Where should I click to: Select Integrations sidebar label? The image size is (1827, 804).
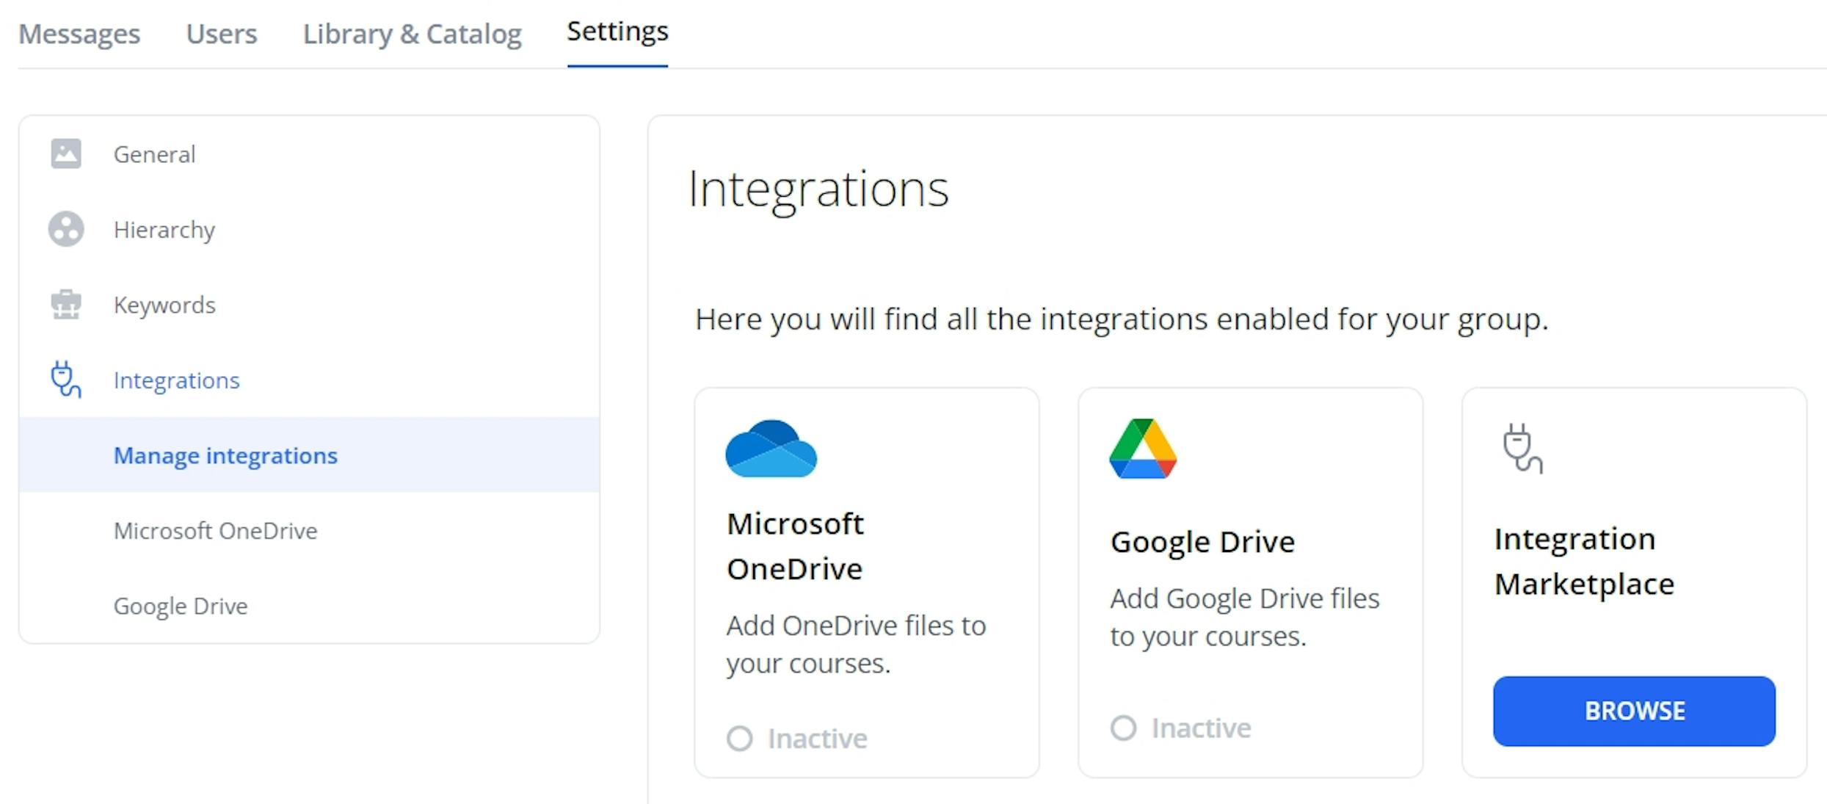[x=176, y=380]
